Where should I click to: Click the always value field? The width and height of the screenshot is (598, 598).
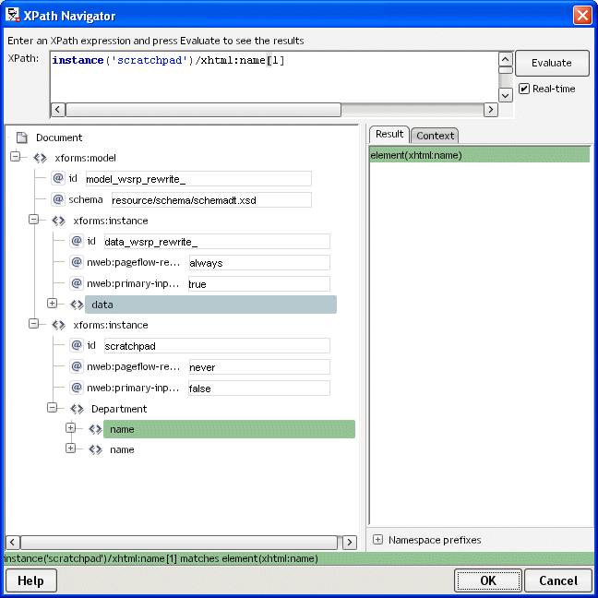(x=259, y=263)
